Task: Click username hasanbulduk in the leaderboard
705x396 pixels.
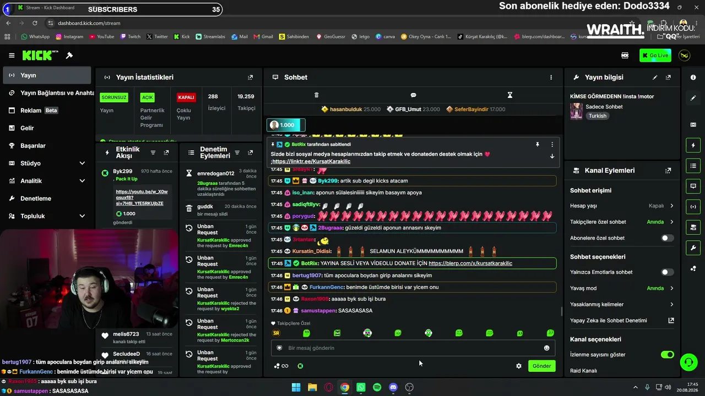Action: [x=346, y=109]
